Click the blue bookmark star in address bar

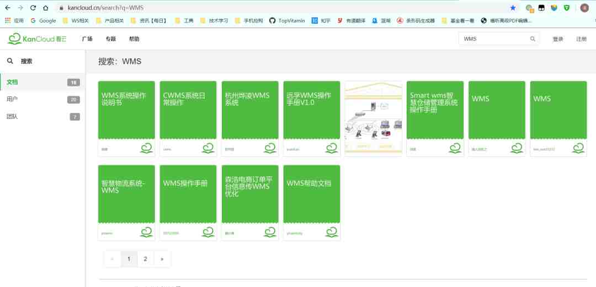[x=513, y=8]
